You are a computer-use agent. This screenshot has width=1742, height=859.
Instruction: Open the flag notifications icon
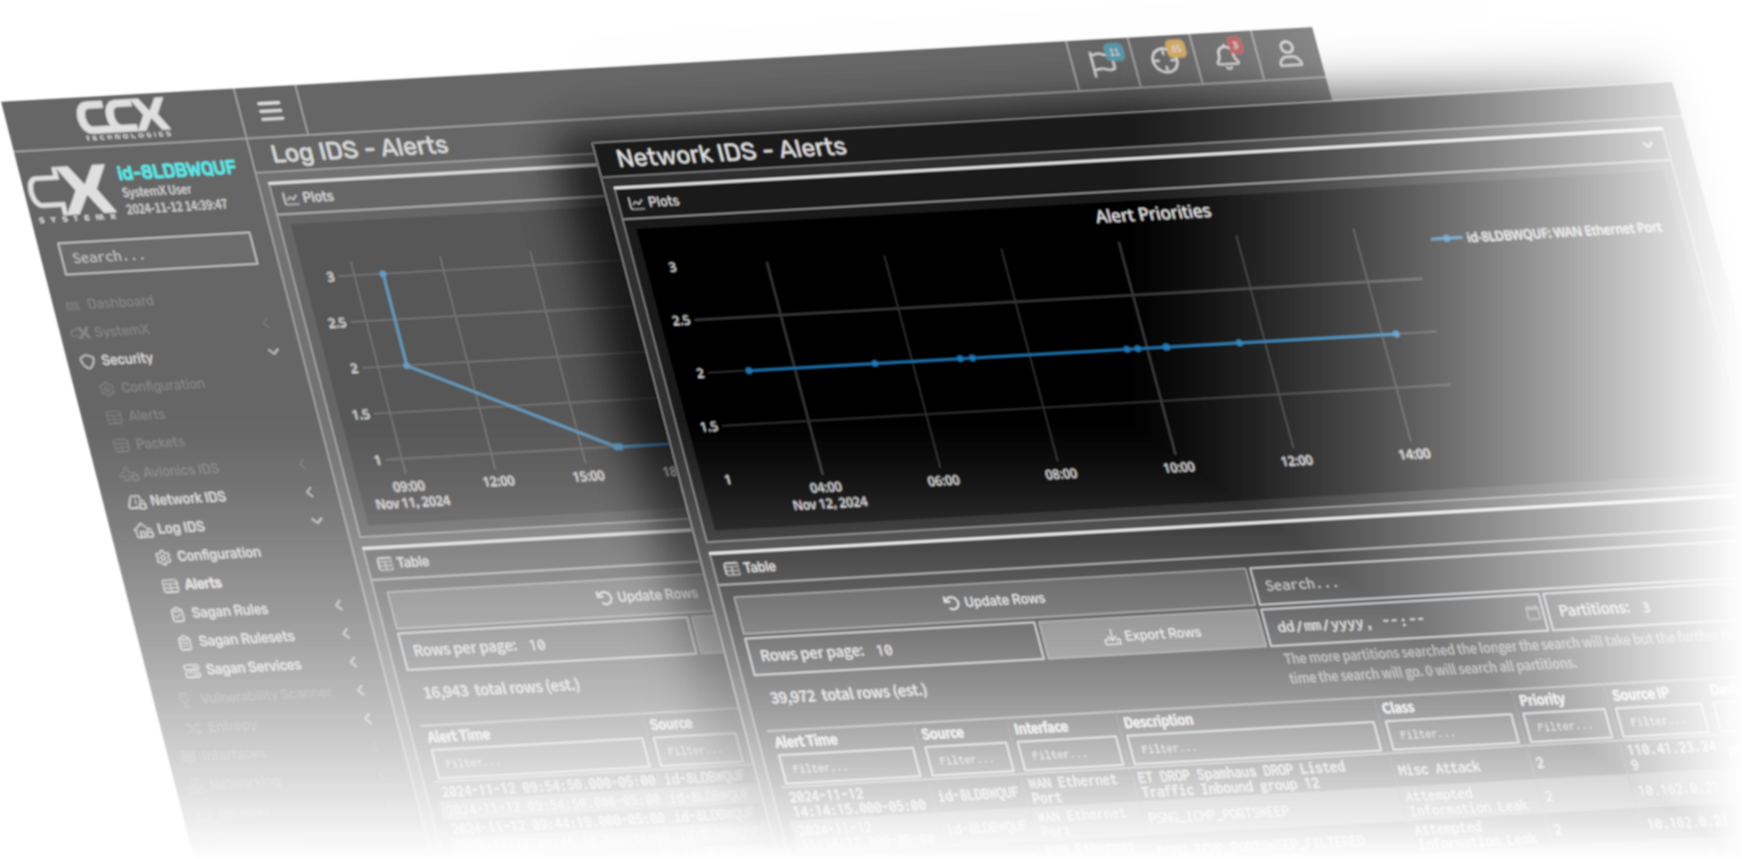[1103, 62]
